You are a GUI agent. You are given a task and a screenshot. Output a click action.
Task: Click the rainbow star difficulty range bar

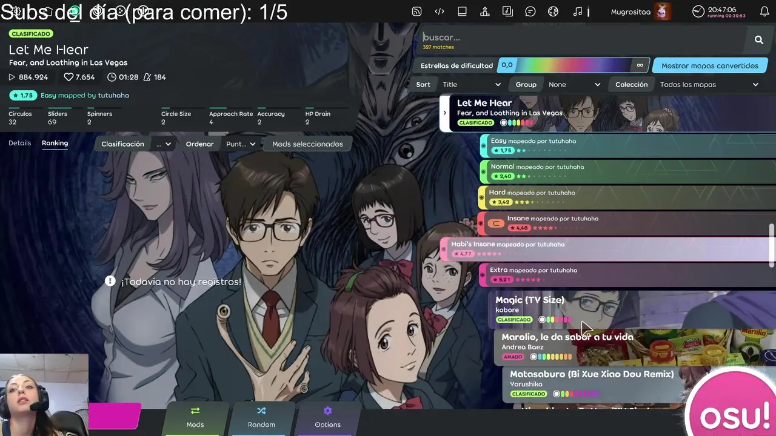click(574, 65)
